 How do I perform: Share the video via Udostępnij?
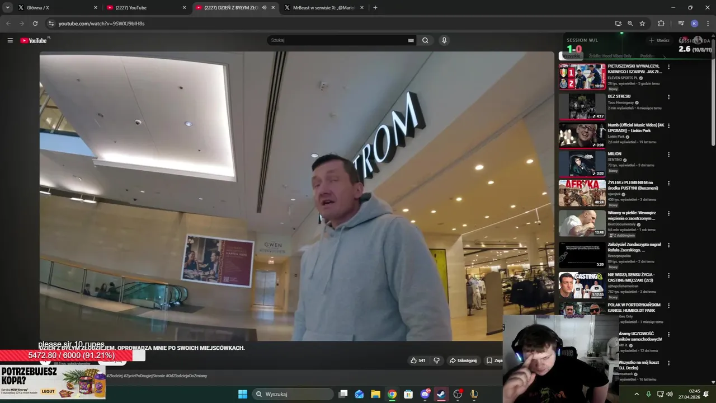[x=463, y=360]
